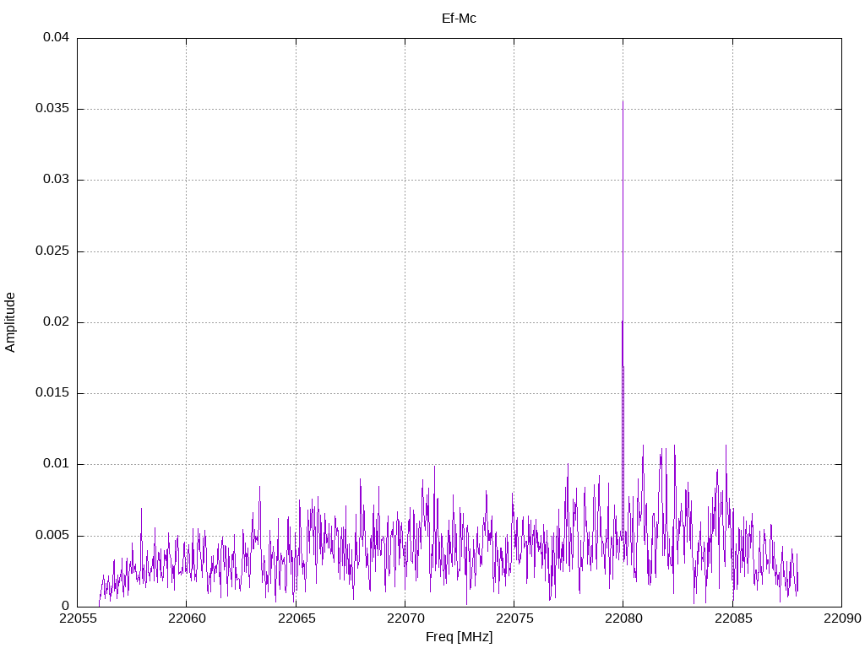Click the 0.01 y-axis tick label
865x648 pixels.
pos(56,464)
